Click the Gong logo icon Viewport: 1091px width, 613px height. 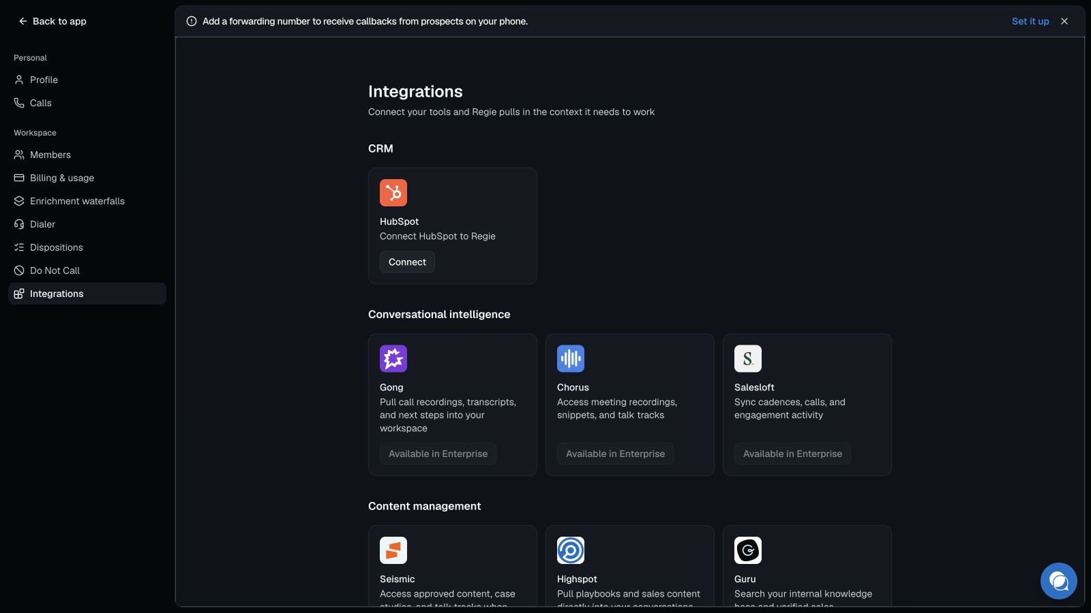[393, 358]
